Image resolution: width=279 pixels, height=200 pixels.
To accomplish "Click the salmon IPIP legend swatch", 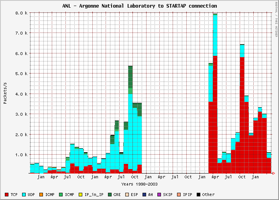I will [179, 194].
